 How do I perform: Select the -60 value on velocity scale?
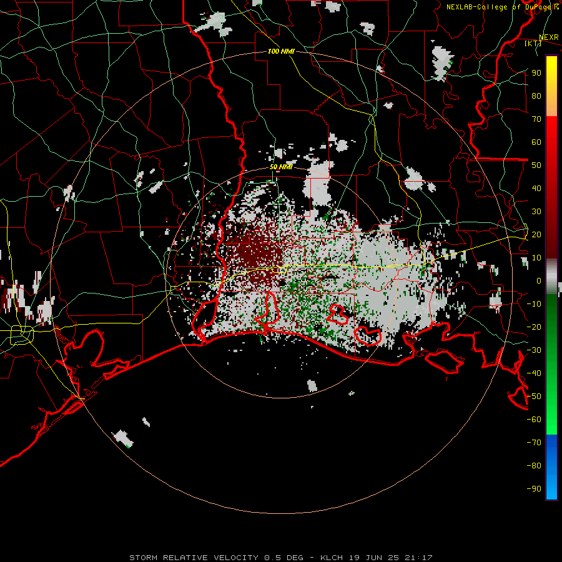click(534, 420)
